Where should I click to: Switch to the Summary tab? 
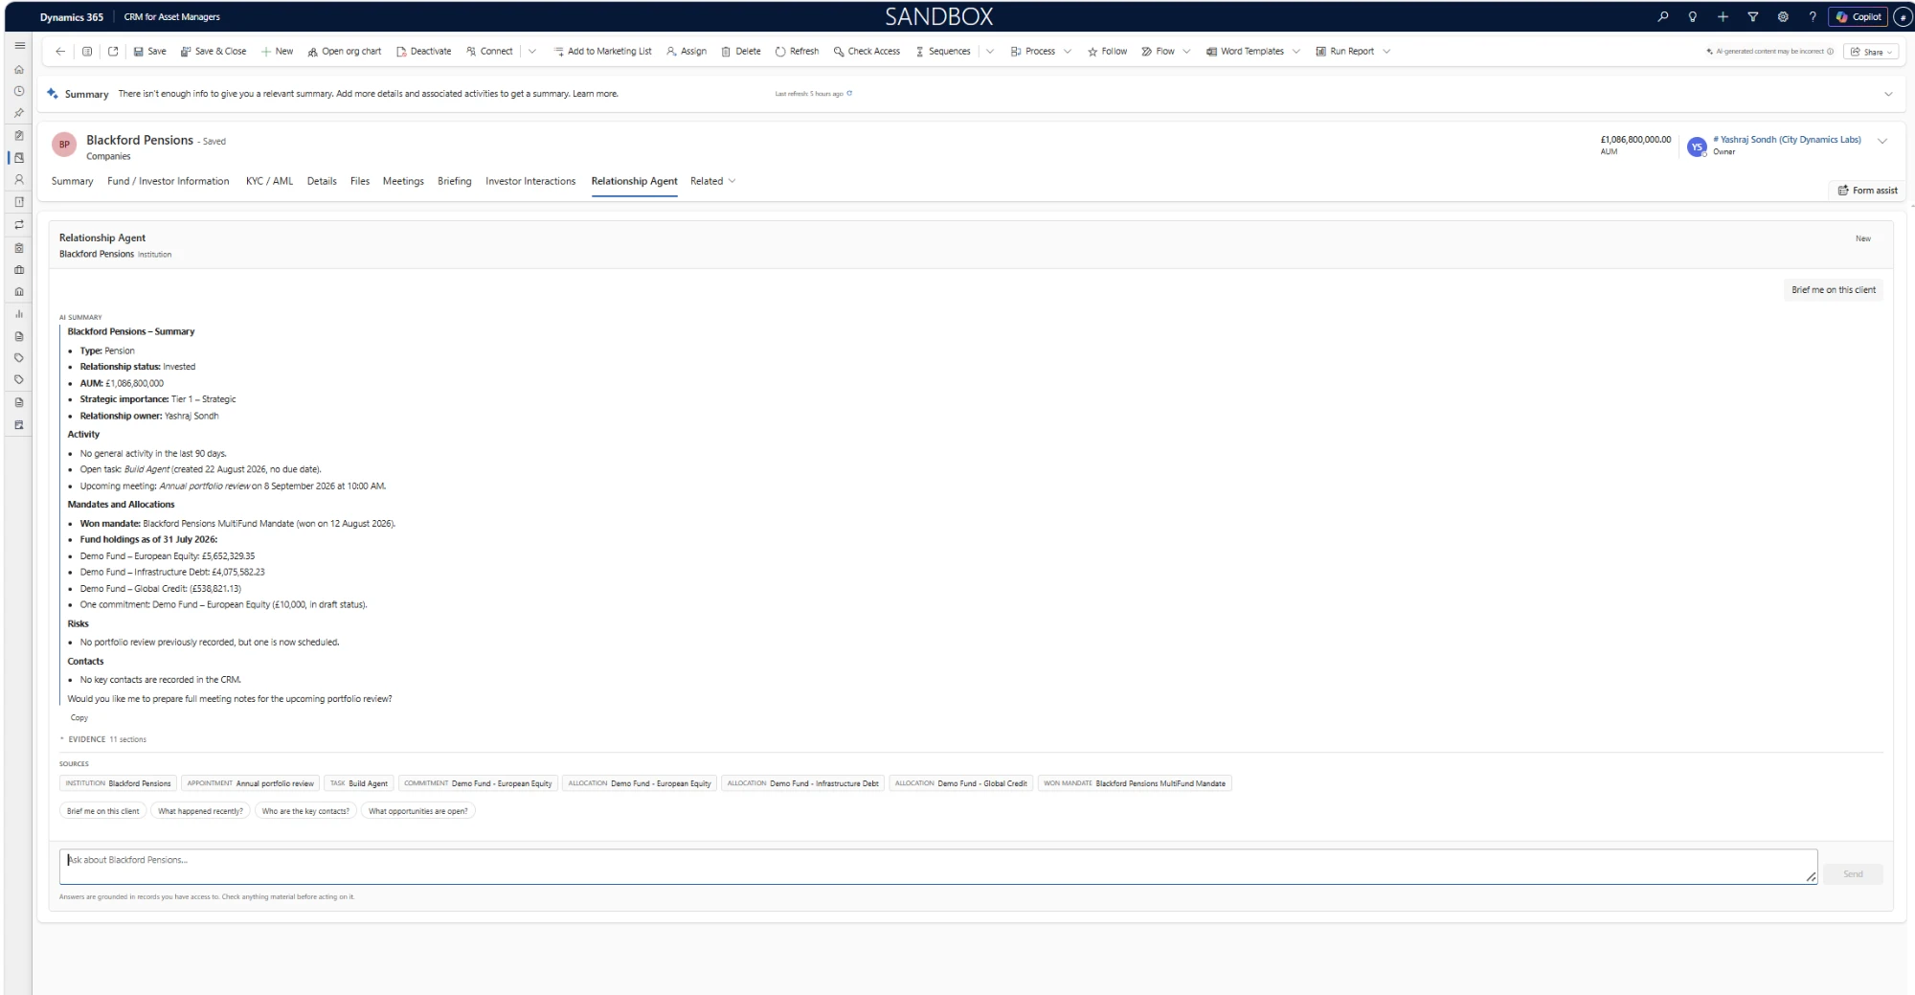(73, 181)
